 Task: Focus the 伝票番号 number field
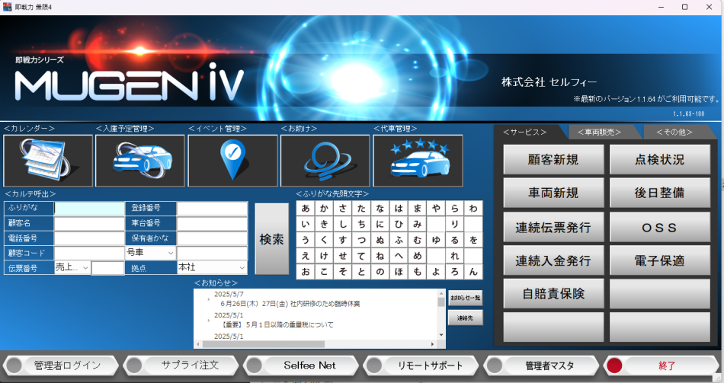click(x=107, y=267)
